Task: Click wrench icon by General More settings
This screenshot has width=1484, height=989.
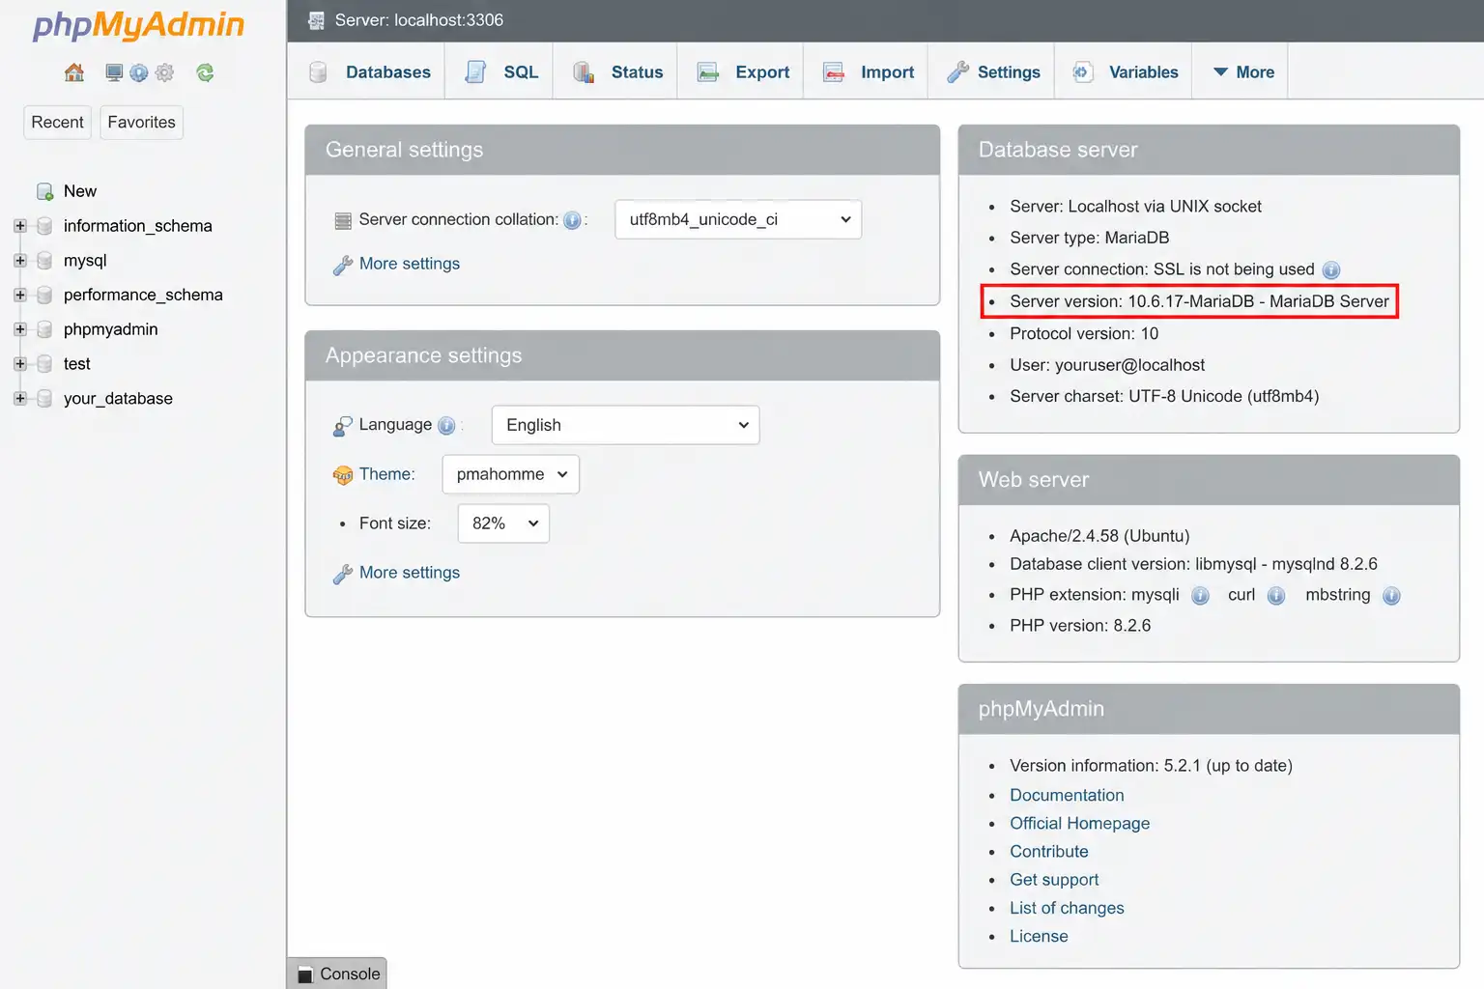Action: [343, 265]
